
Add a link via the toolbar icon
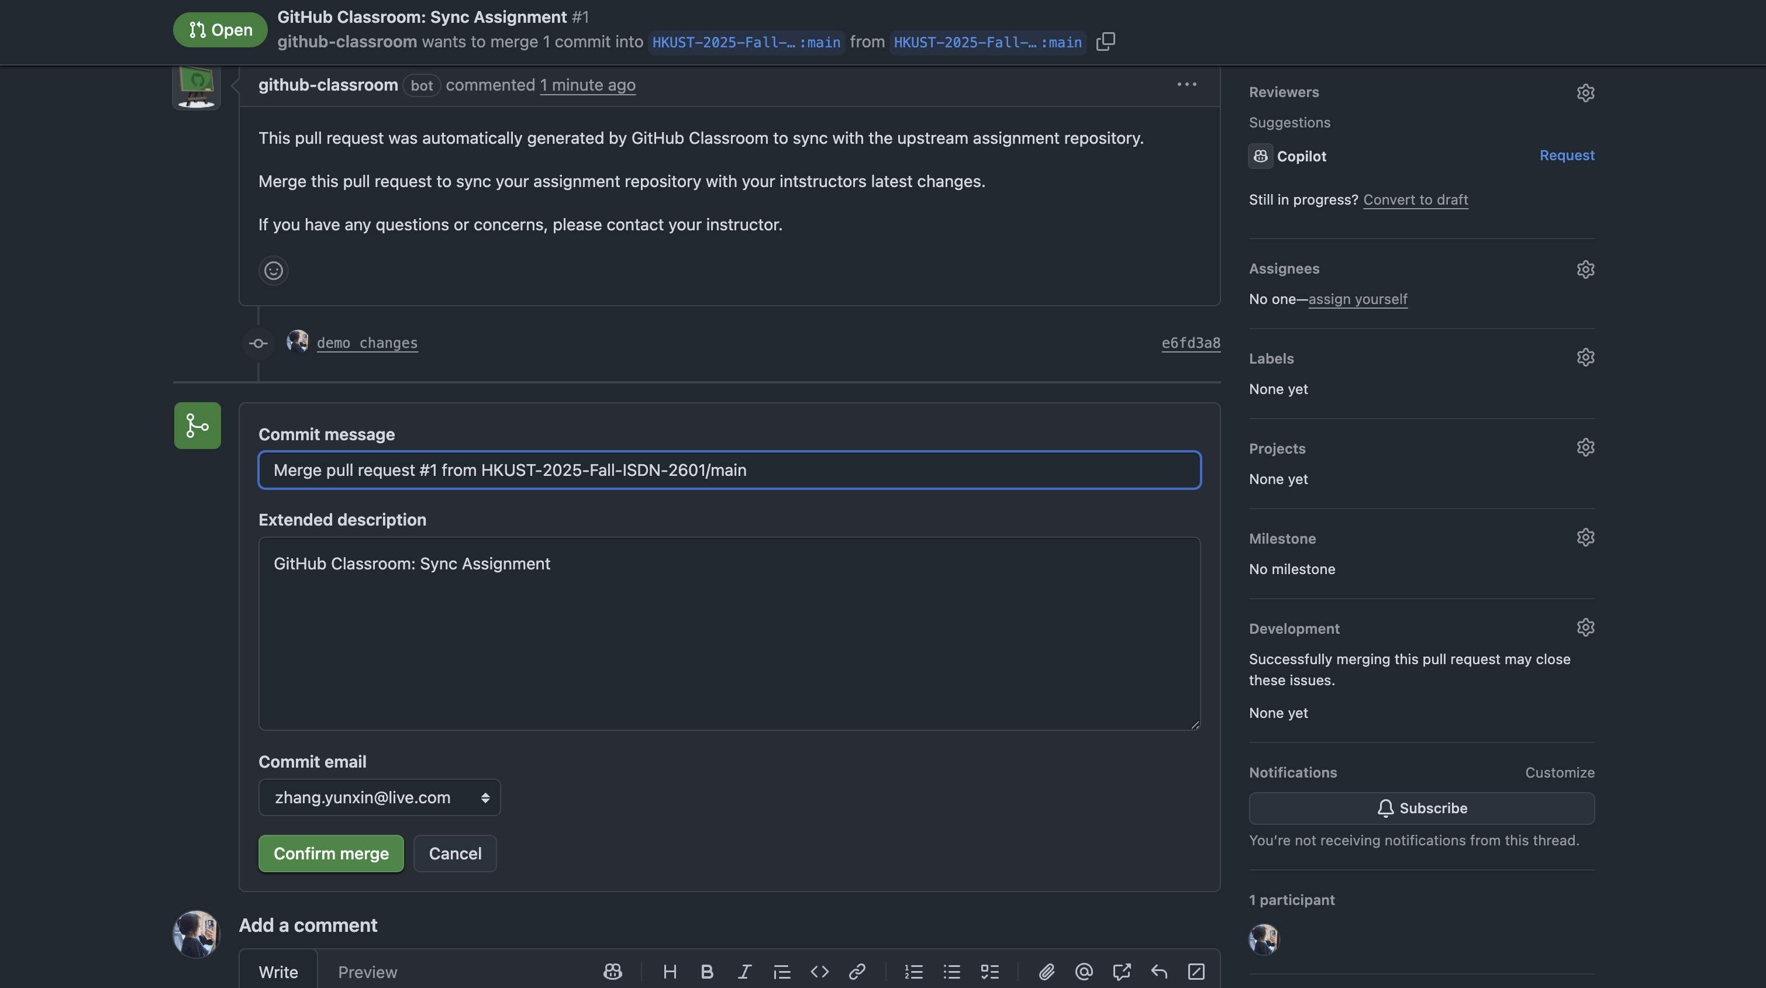click(856, 972)
